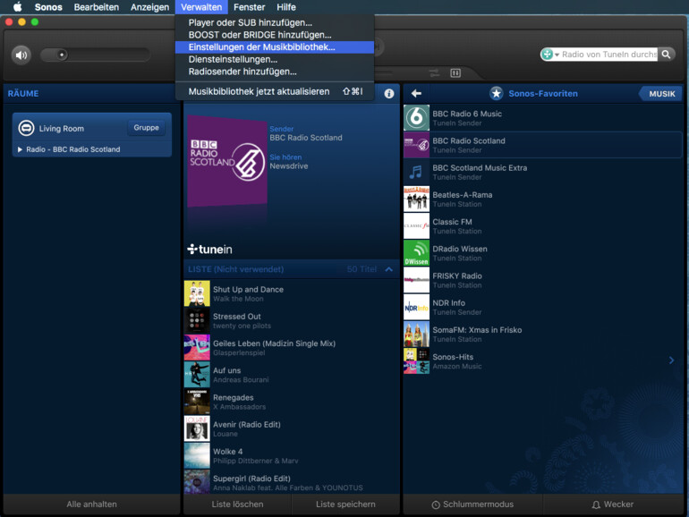Select Renegades track in queue
689x517 pixels.
point(292,402)
